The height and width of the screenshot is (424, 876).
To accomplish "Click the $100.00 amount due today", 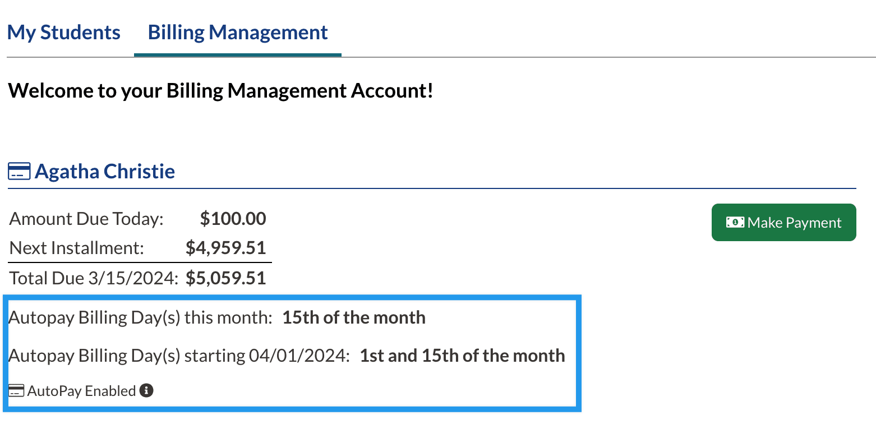I will pyautogui.click(x=233, y=219).
